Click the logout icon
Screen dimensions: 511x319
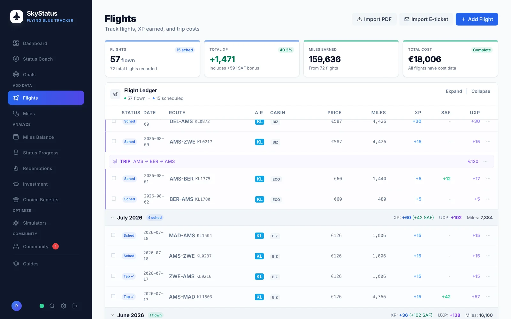[75, 306]
